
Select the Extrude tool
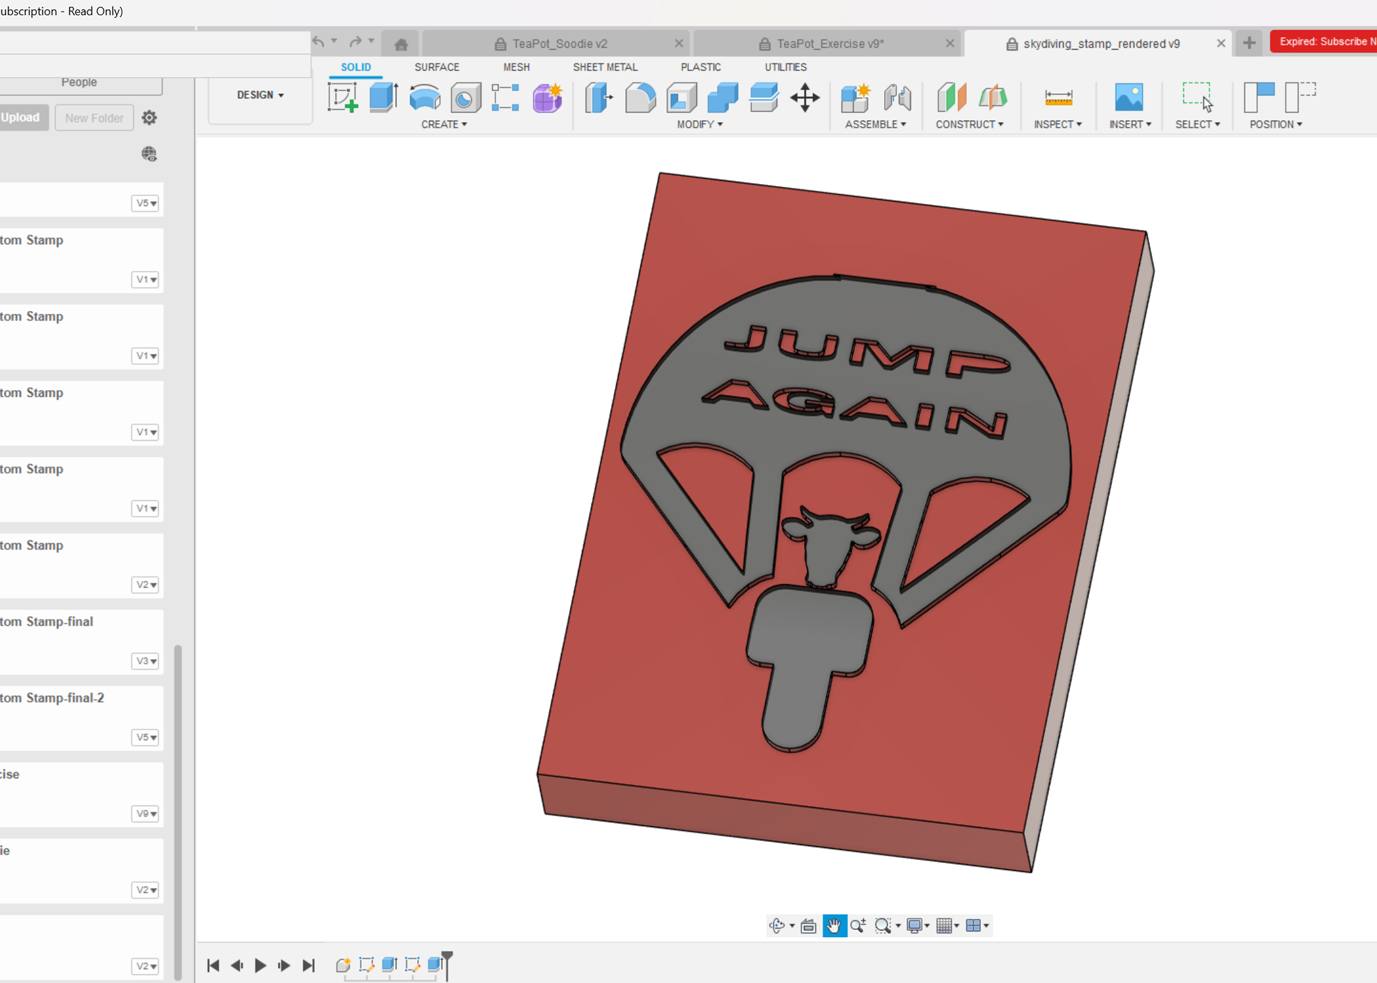click(x=384, y=98)
